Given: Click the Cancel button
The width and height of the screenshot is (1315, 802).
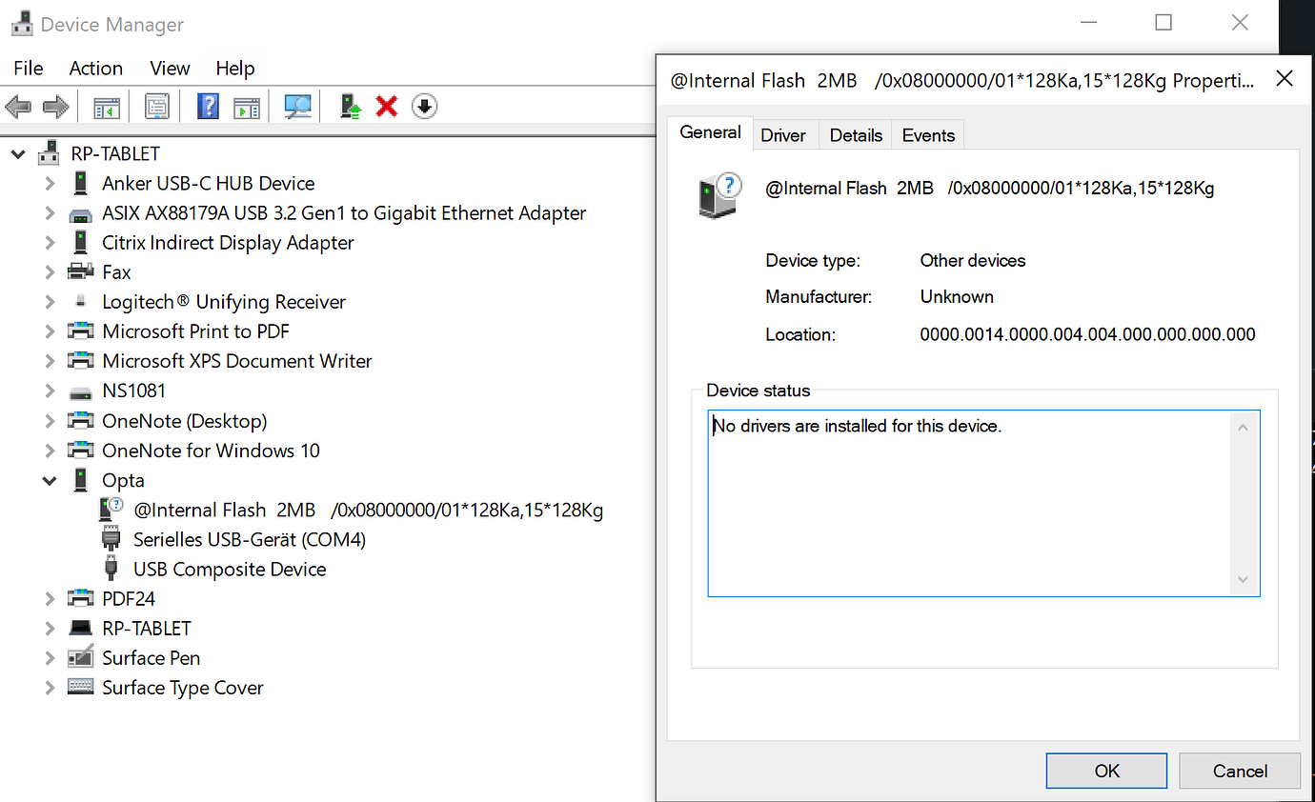Looking at the screenshot, I should pyautogui.click(x=1239, y=770).
